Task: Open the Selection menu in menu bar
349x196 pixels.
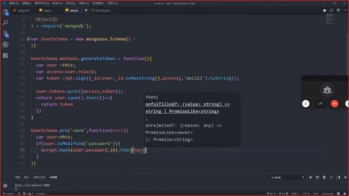Action: tap(41, 3)
